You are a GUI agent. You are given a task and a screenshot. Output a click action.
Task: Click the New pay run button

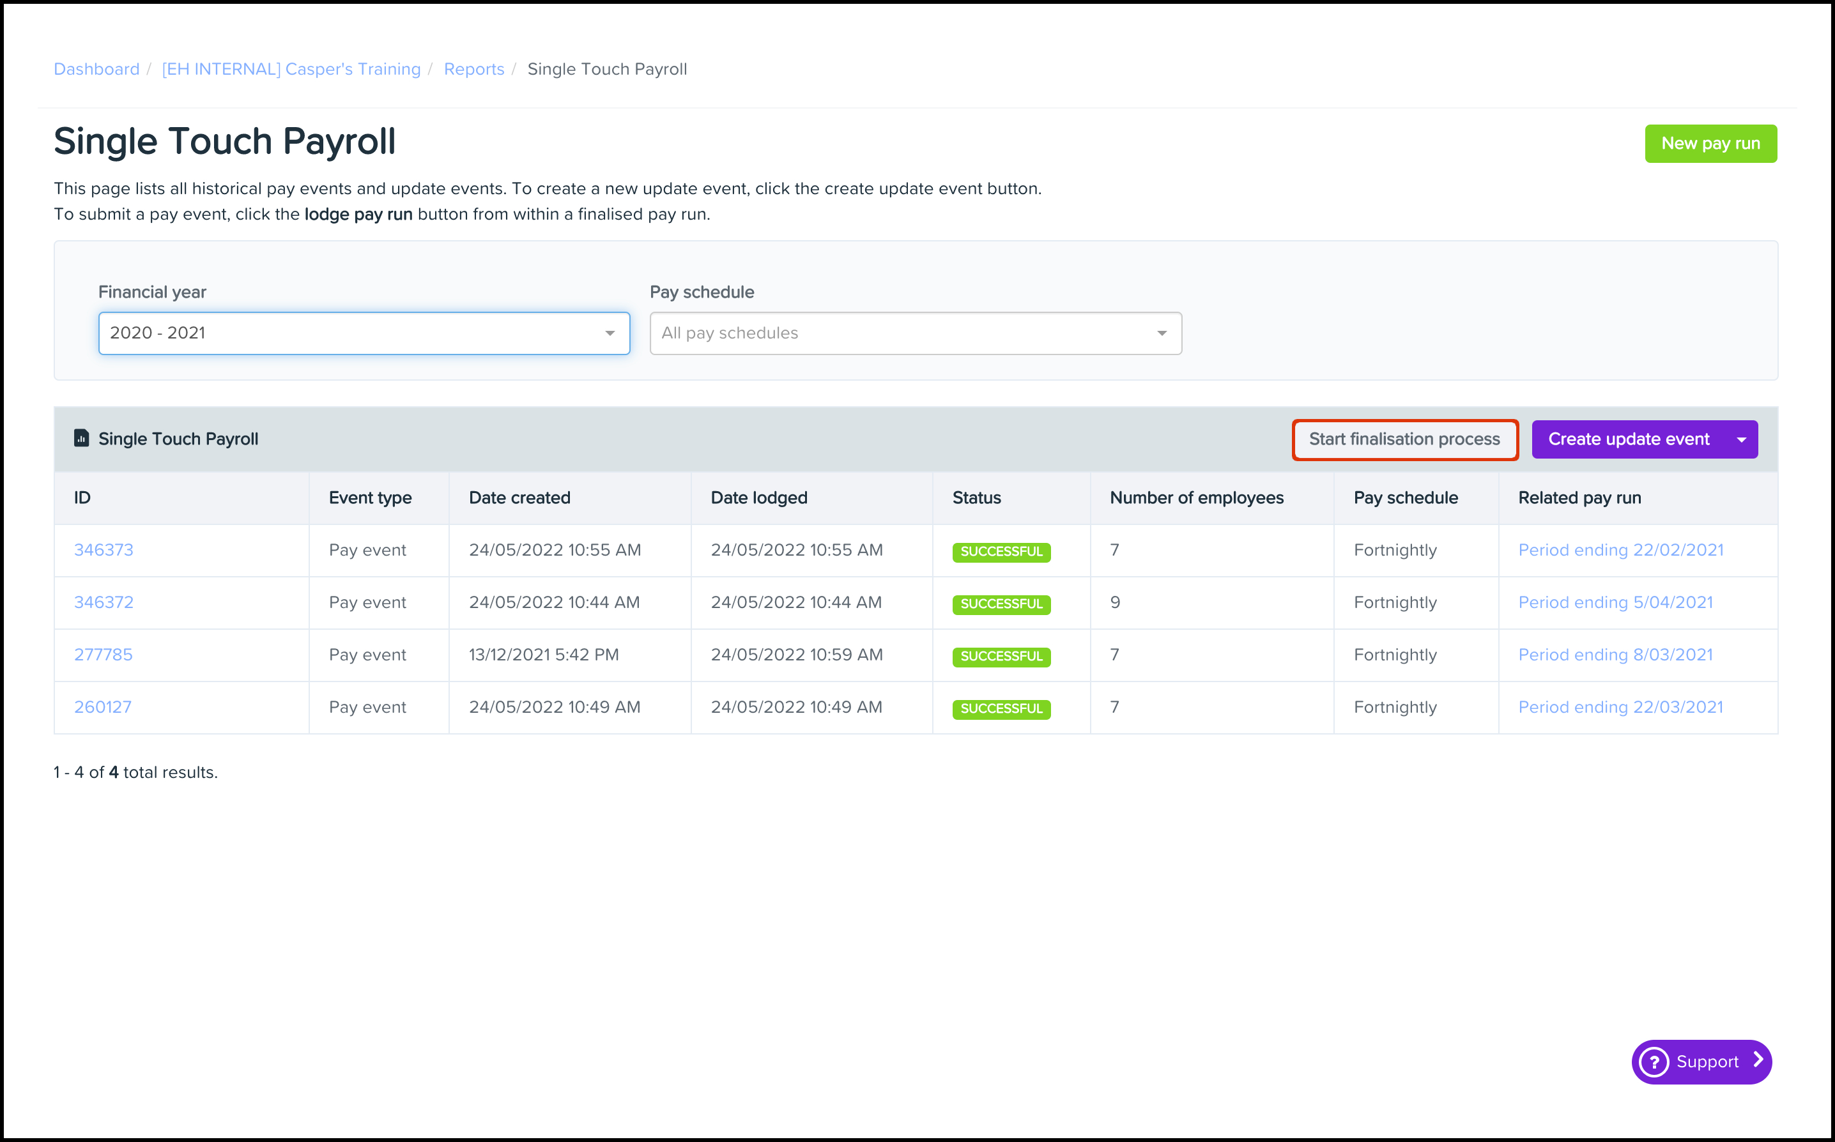1710,144
